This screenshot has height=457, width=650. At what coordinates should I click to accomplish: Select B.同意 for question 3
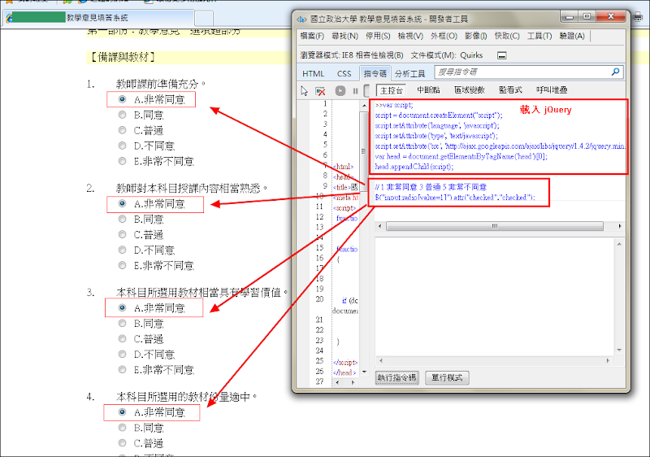point(123,323)
